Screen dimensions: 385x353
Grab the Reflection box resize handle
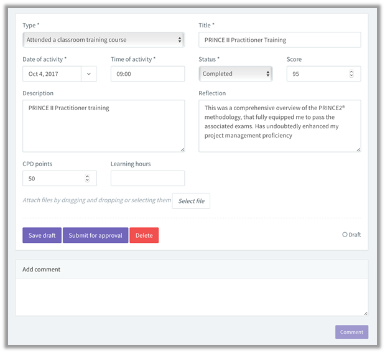(358, 149)
